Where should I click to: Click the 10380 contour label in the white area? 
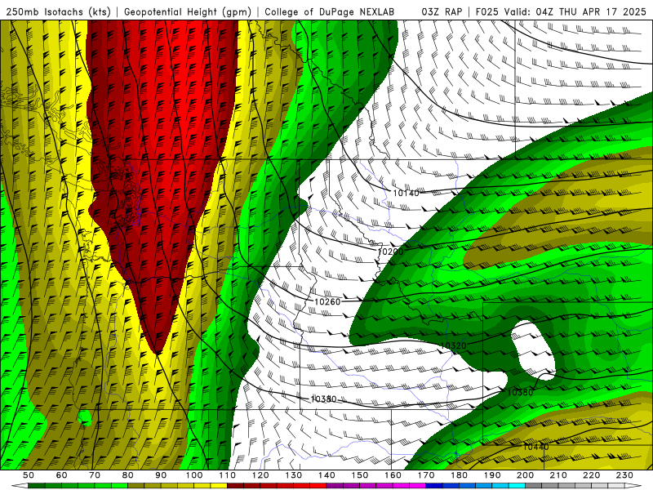click(323, 399)
